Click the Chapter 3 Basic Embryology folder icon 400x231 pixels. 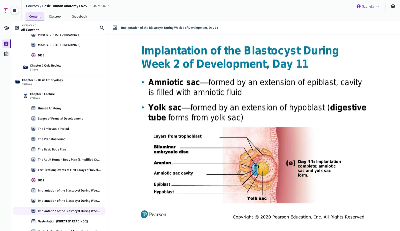tap(18, 82)
